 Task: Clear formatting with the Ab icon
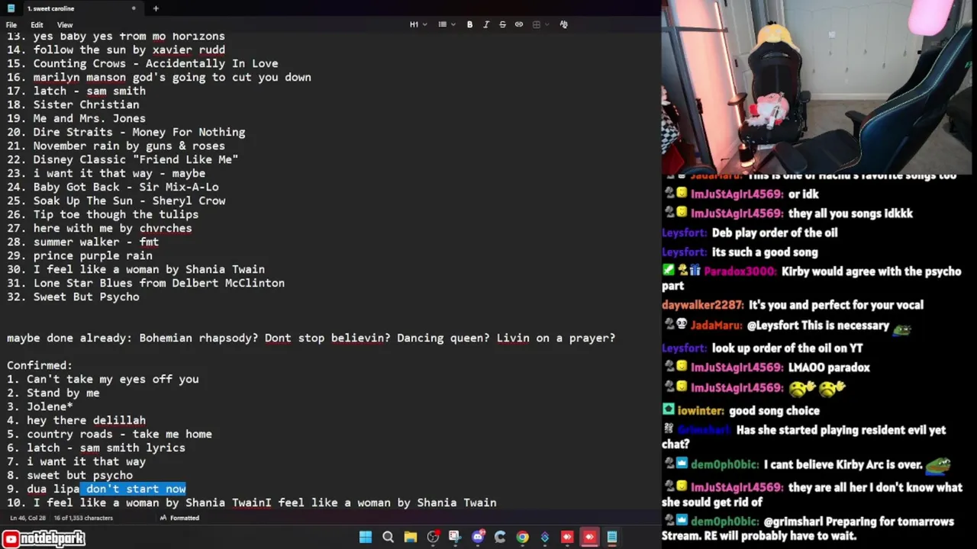click(x=563, y=24)
